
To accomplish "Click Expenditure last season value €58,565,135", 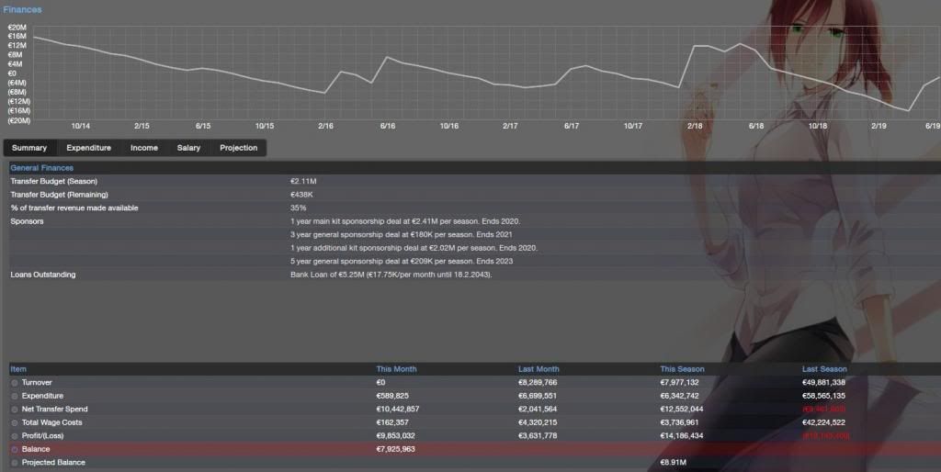I will 823,396.
